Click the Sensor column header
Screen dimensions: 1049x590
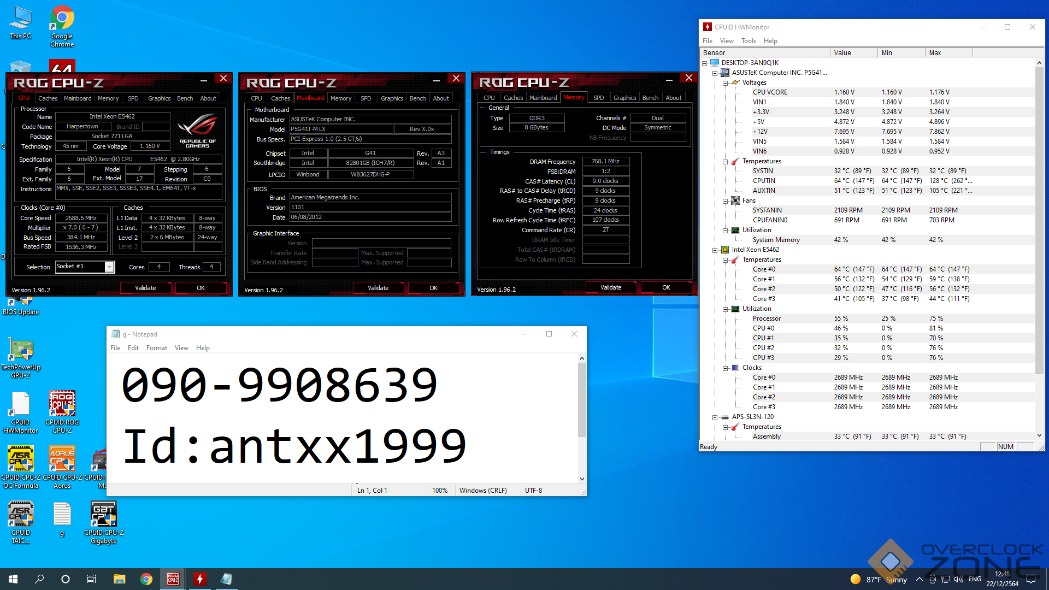pos(765,53)
